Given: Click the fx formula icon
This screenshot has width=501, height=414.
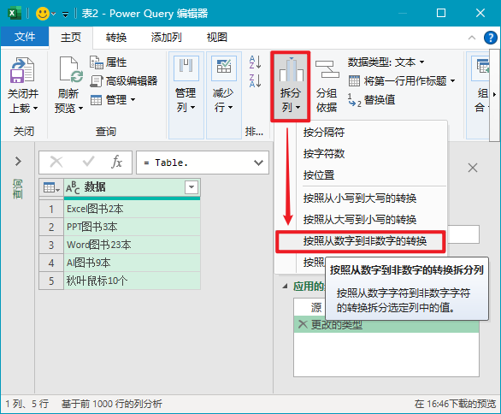Looking at the screenshot, I should point(116,162).
